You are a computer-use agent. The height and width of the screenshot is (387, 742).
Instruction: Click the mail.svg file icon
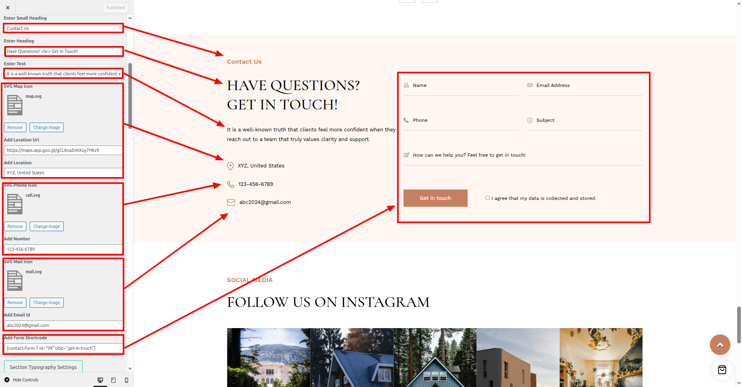pos(15,280)
